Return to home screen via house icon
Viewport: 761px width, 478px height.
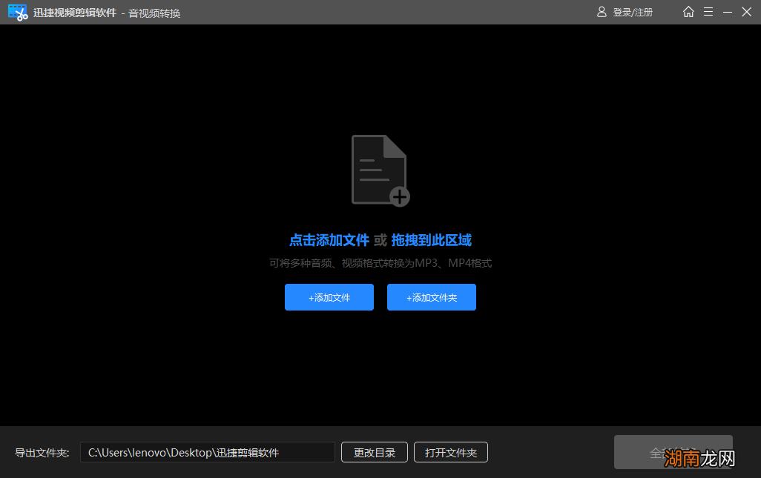pyautogui.click(x=688, y=12)
